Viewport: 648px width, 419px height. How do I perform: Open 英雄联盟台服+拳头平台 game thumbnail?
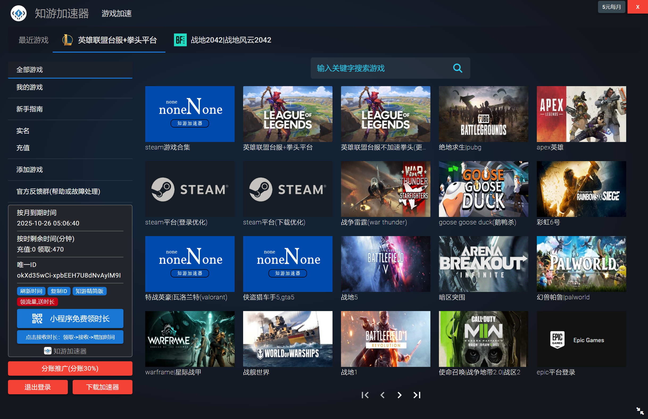[x=288, y=114]
